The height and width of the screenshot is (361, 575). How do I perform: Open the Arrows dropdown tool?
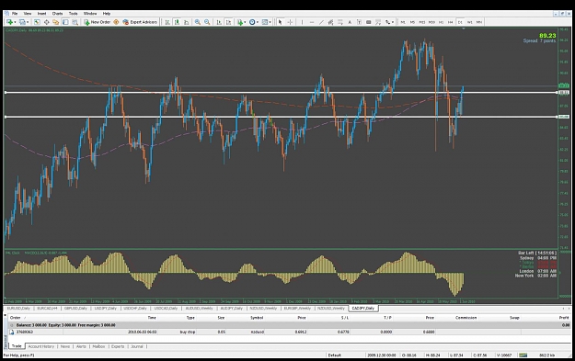pos(389,22)
